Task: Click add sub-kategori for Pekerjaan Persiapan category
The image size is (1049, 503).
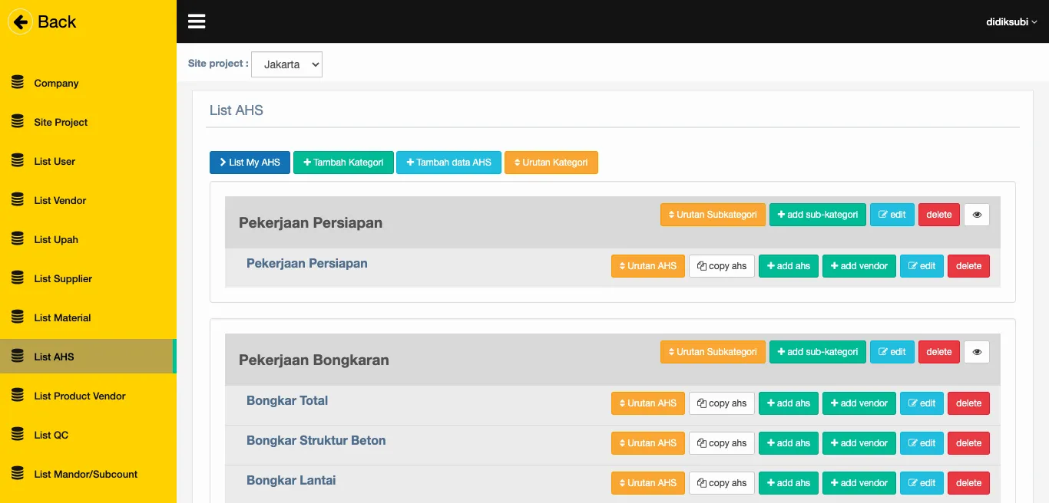Action: 818,215
